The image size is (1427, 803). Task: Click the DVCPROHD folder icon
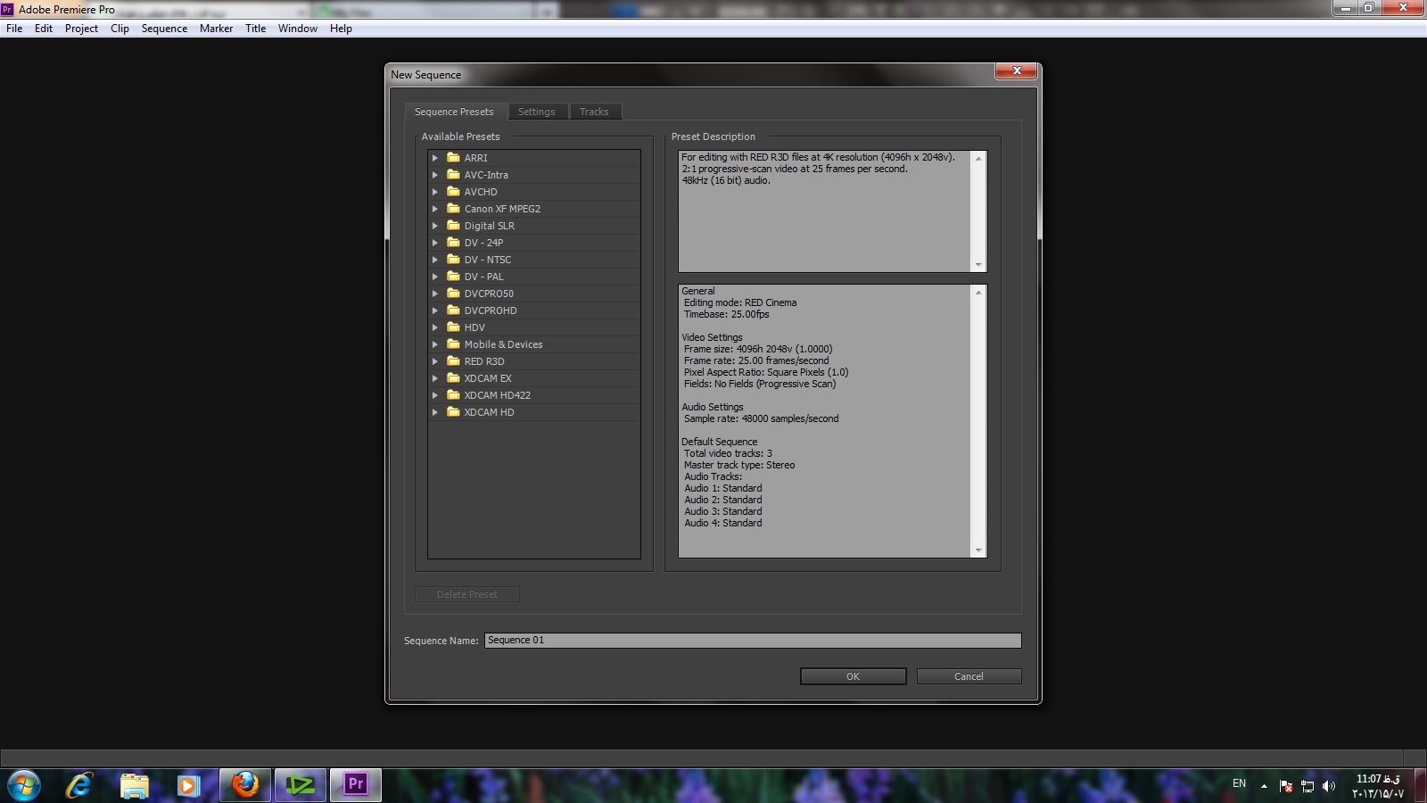click(x=453, y=310)
